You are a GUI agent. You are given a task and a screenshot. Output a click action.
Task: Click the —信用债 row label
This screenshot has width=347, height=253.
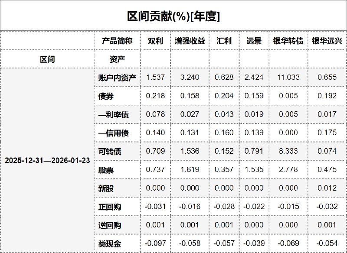tap(114, 133)
